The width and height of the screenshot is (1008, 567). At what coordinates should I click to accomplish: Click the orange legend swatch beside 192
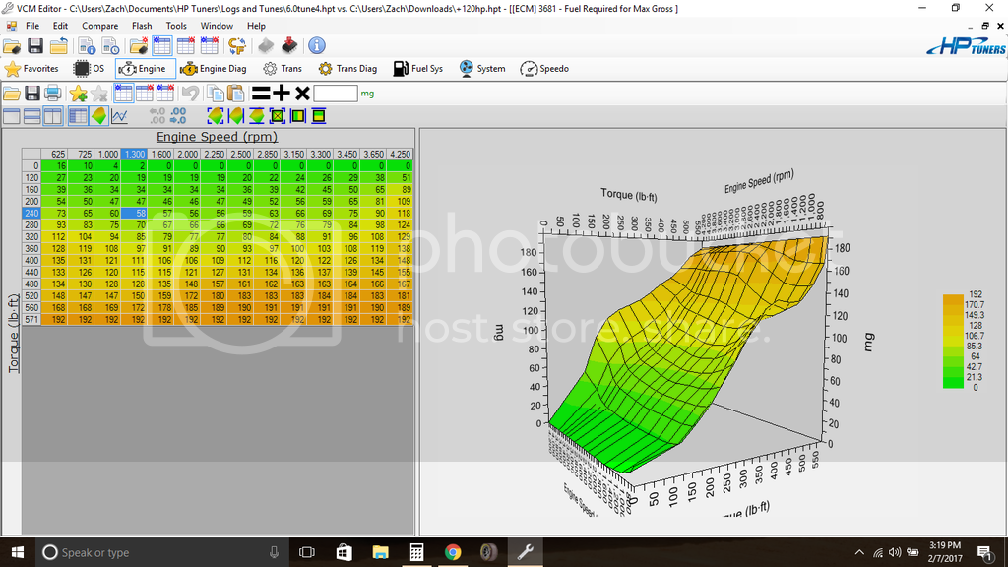click(x=953, y=297)
